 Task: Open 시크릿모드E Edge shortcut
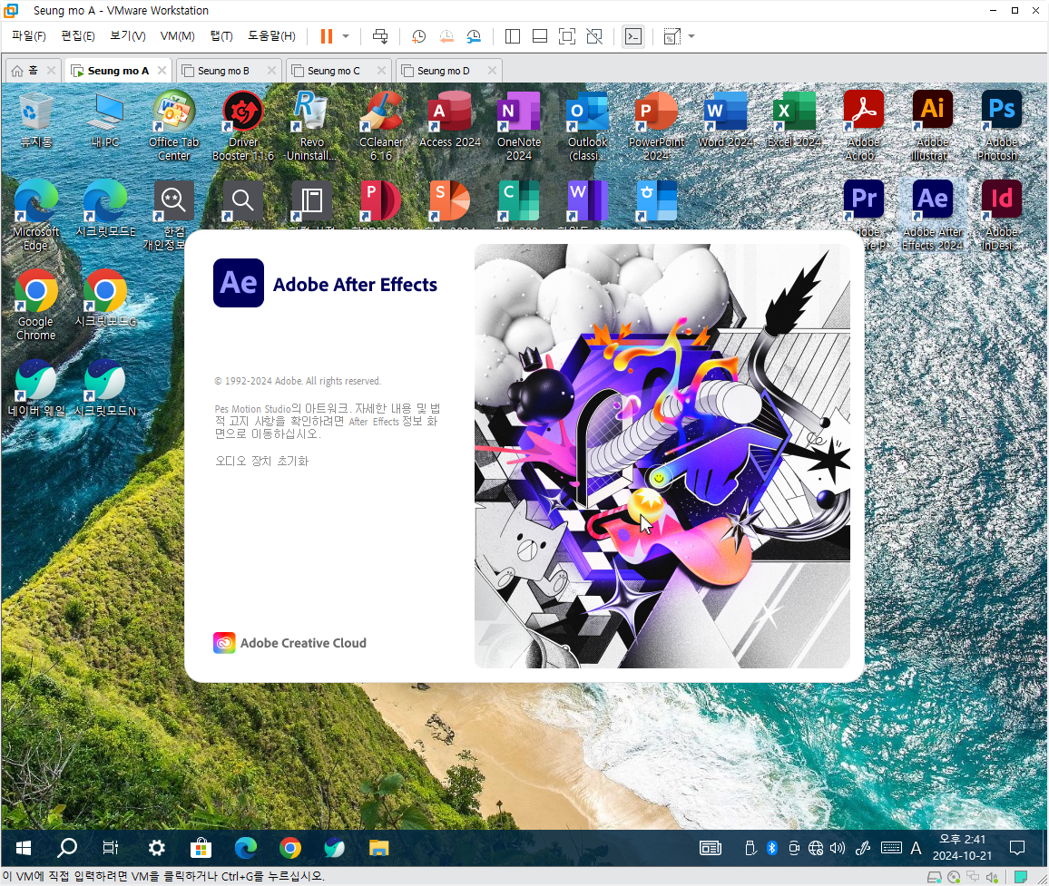pyautogui.click(x=105, y=209)
